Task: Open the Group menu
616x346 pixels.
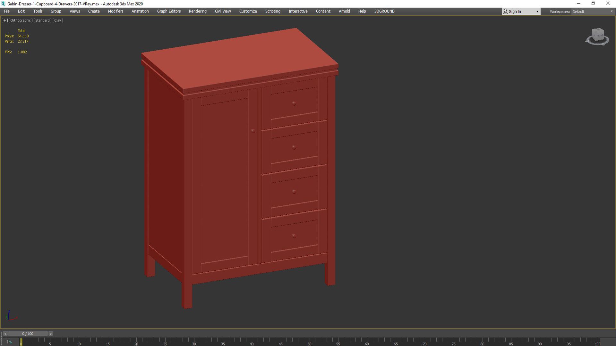Action: click(56, 11)
